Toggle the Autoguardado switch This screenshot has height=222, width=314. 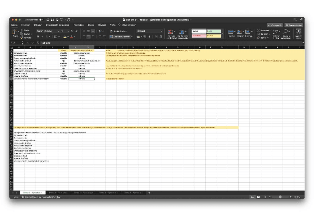(x=41, y=20)
